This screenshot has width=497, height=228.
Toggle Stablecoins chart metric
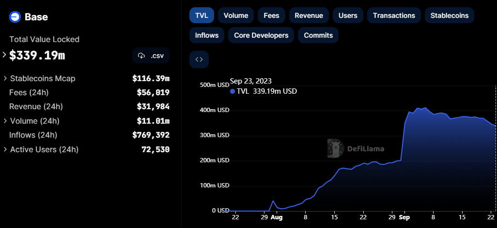(x=449, y=15)
